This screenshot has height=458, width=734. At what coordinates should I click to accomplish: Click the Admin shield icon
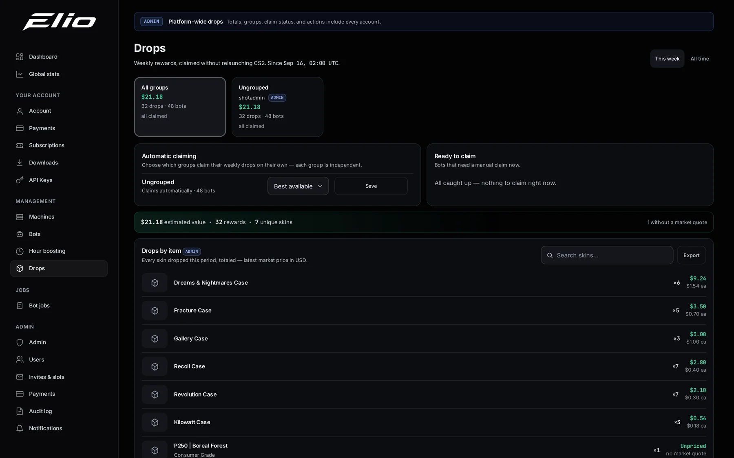point(20,342)
